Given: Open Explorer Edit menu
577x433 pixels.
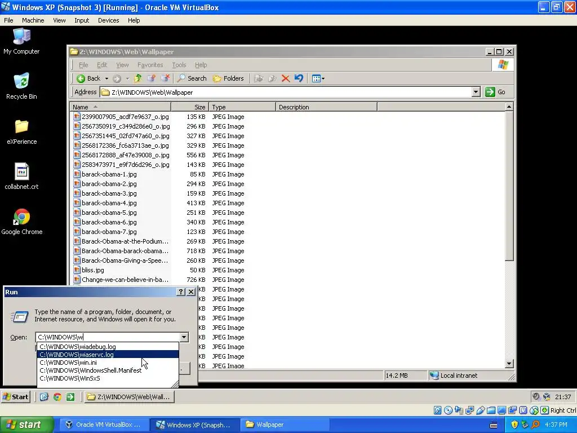Looking at the screenshot, I should [102, 65].
